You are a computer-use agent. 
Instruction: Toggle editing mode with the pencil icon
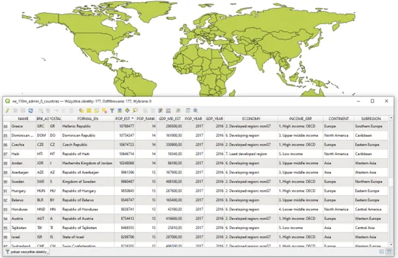click(7, 111)
